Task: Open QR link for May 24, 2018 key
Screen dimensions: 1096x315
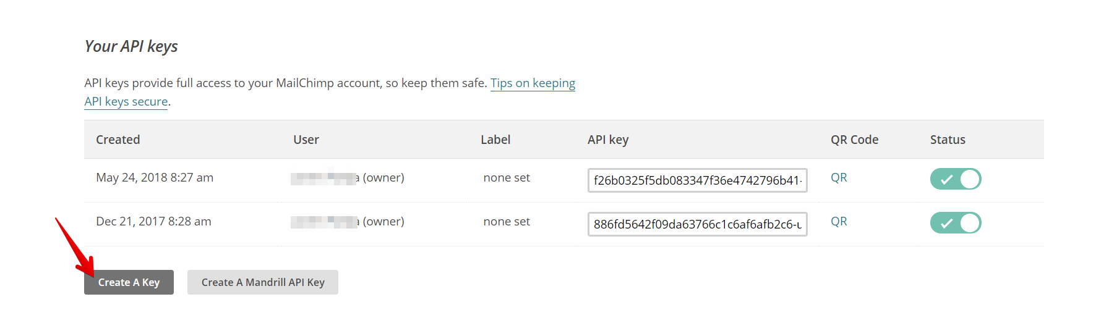Action: pyautogui.click(x=839, y=178)
